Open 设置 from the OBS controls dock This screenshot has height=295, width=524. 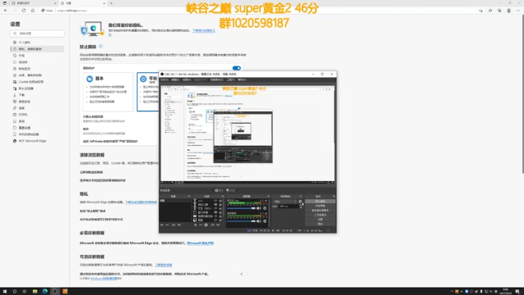(320, 220)
